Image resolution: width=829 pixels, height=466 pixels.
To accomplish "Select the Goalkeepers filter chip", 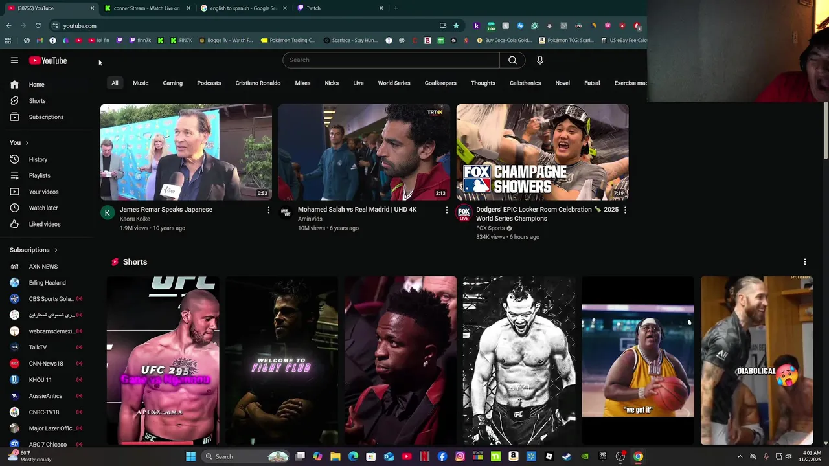I will [440, 83].
